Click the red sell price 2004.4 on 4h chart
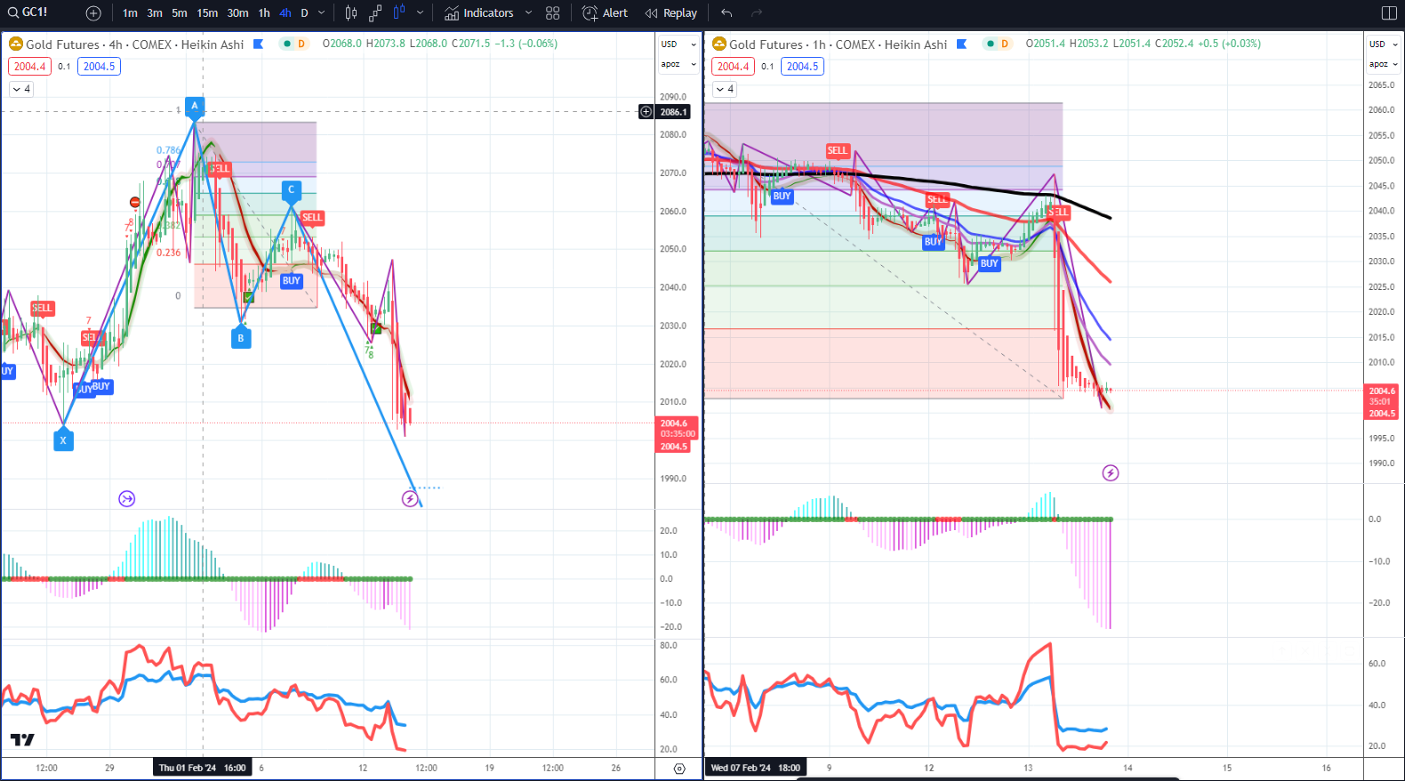Screen dimensions: 1405x781 click(x=29, y=67)
